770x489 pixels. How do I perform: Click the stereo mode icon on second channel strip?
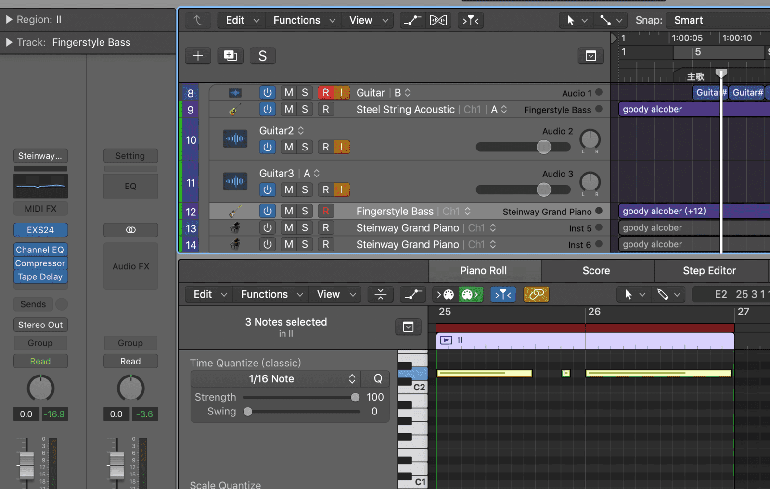(x=130, y=230)
